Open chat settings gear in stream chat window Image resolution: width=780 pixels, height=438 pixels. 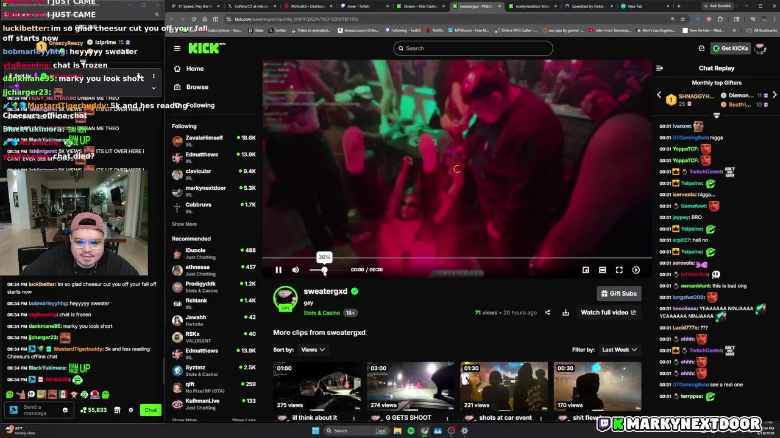click(130, 410)
